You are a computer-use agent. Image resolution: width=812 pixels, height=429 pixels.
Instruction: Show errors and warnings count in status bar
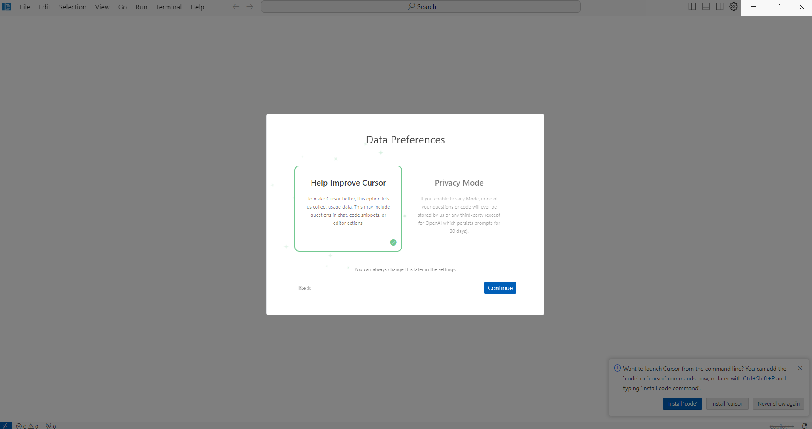point(27,426)
